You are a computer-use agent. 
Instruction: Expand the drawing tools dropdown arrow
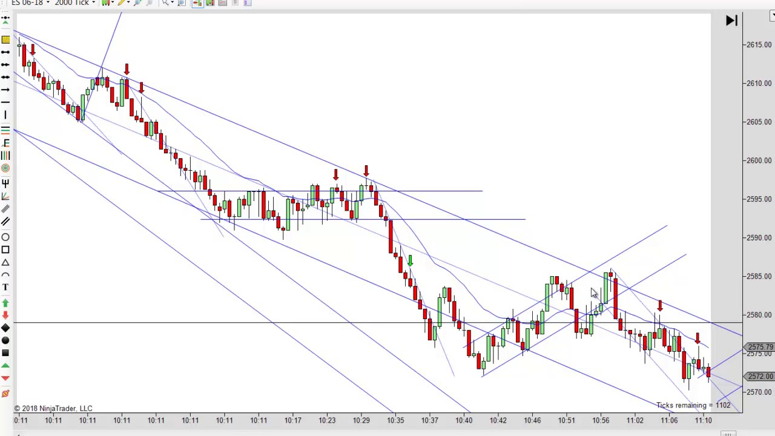[128, 2]
